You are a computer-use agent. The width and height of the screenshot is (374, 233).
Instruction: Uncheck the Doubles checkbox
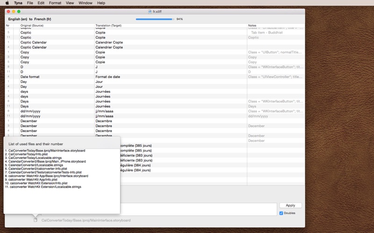tap(281, 213)
